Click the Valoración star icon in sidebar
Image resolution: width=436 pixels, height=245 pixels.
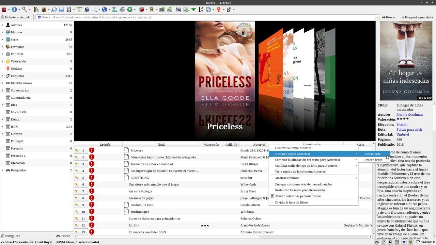click(8, 61)
